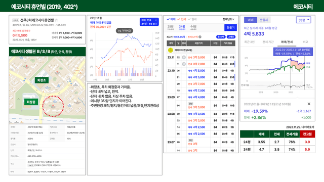Click the red dotted-circle apartment marker on the map
The width and height of the screenshot is (324, 182).
(x=53, y=106)
